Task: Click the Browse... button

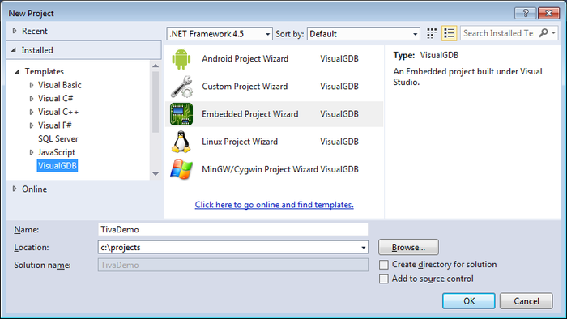Action: (x=408, y=248)
